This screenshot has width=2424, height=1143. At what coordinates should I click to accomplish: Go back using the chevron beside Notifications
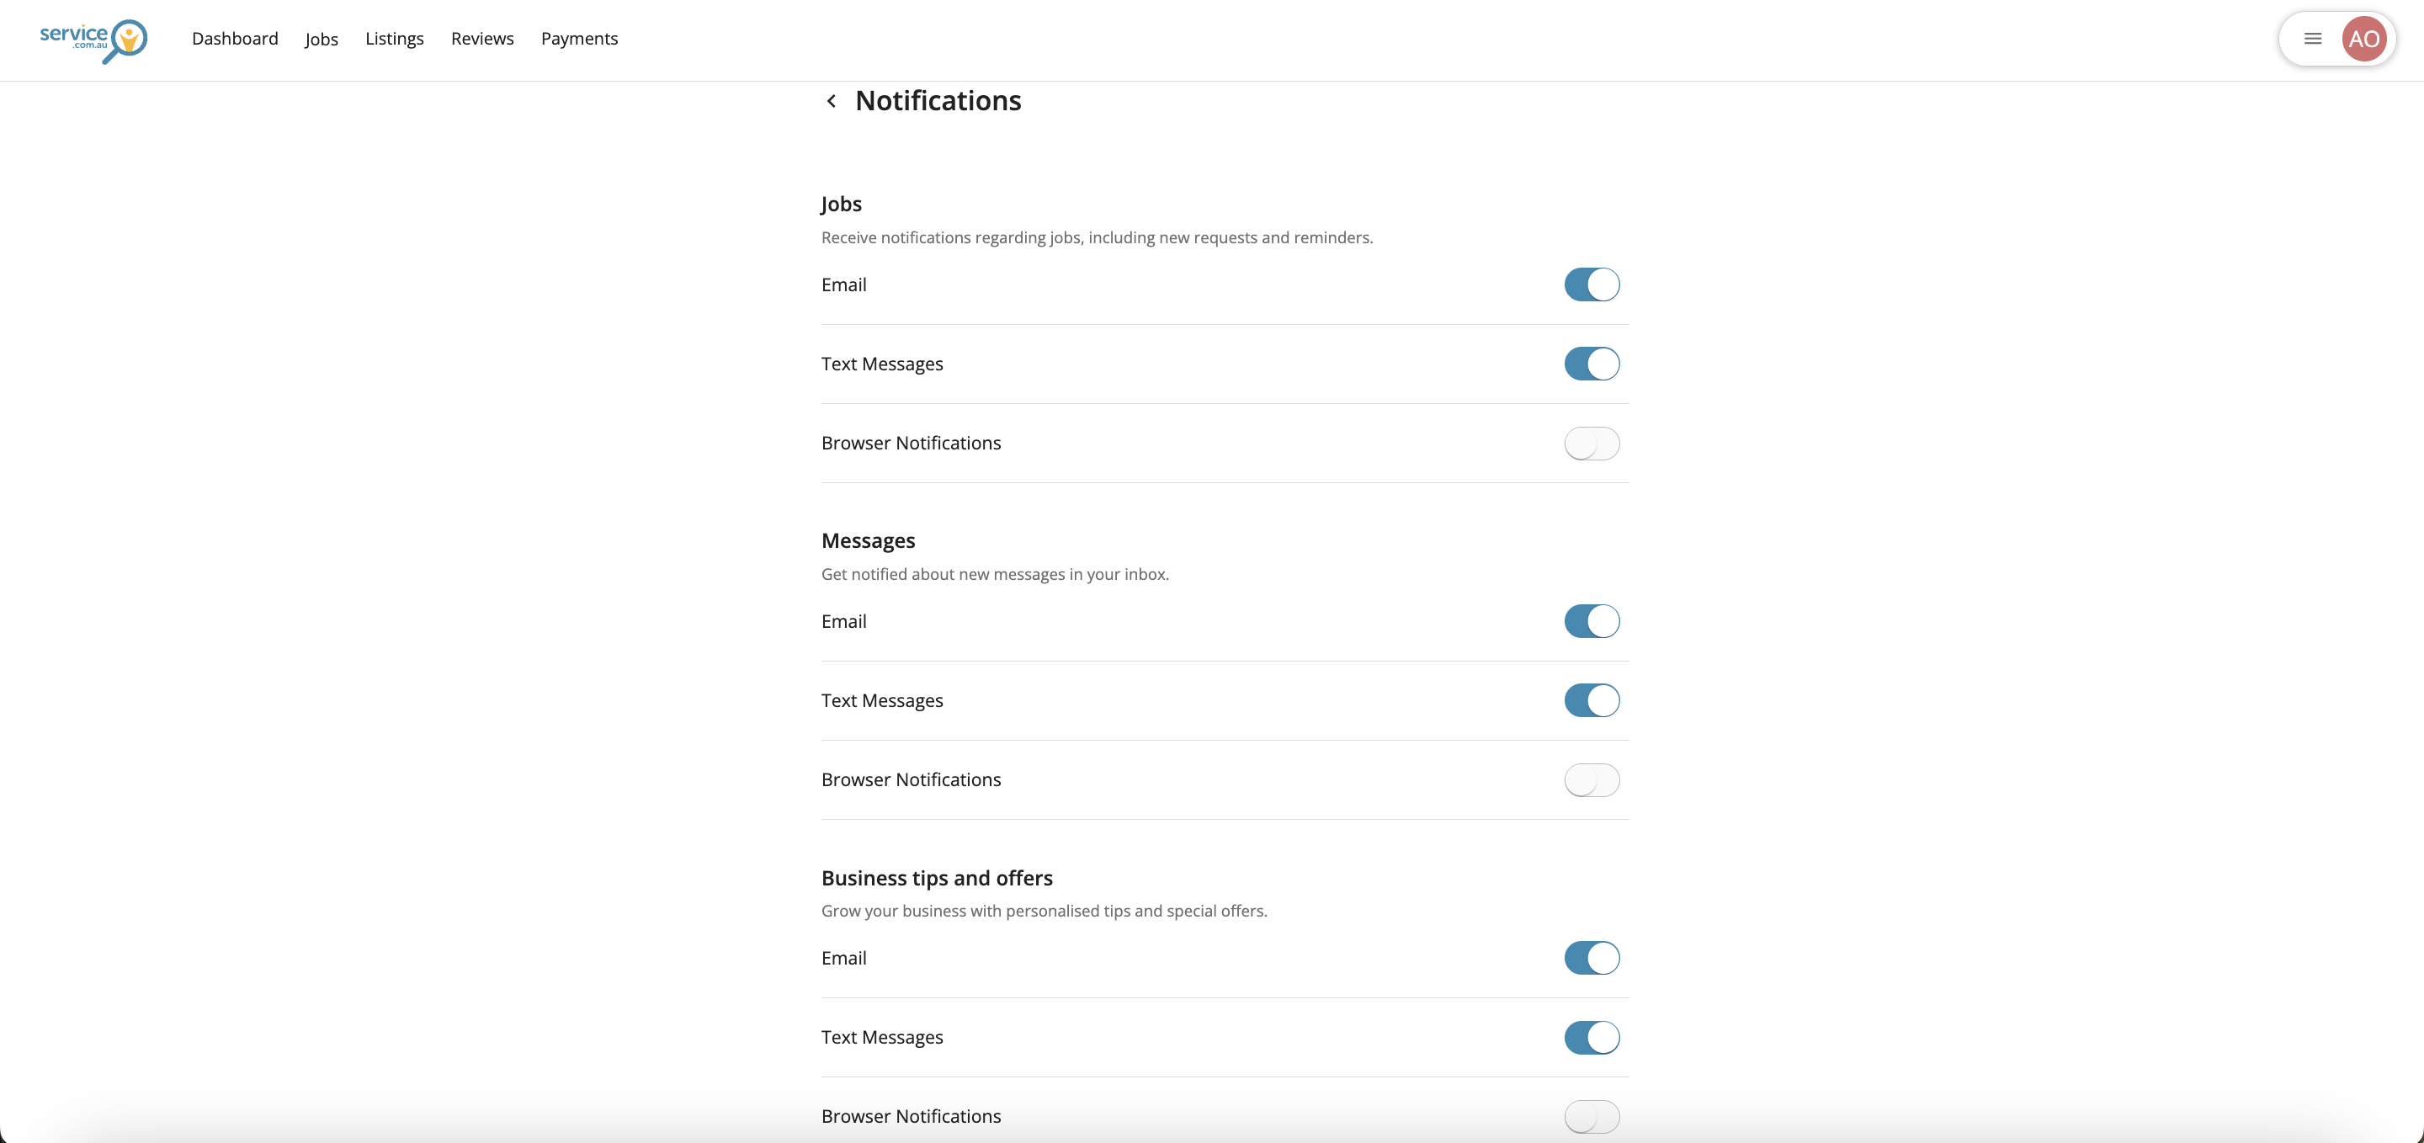click(x=831, y=102)
